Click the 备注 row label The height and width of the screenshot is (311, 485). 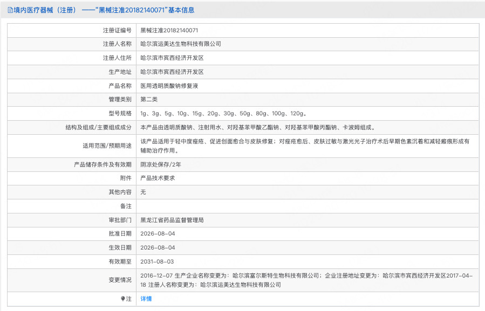tap(126, 206)
